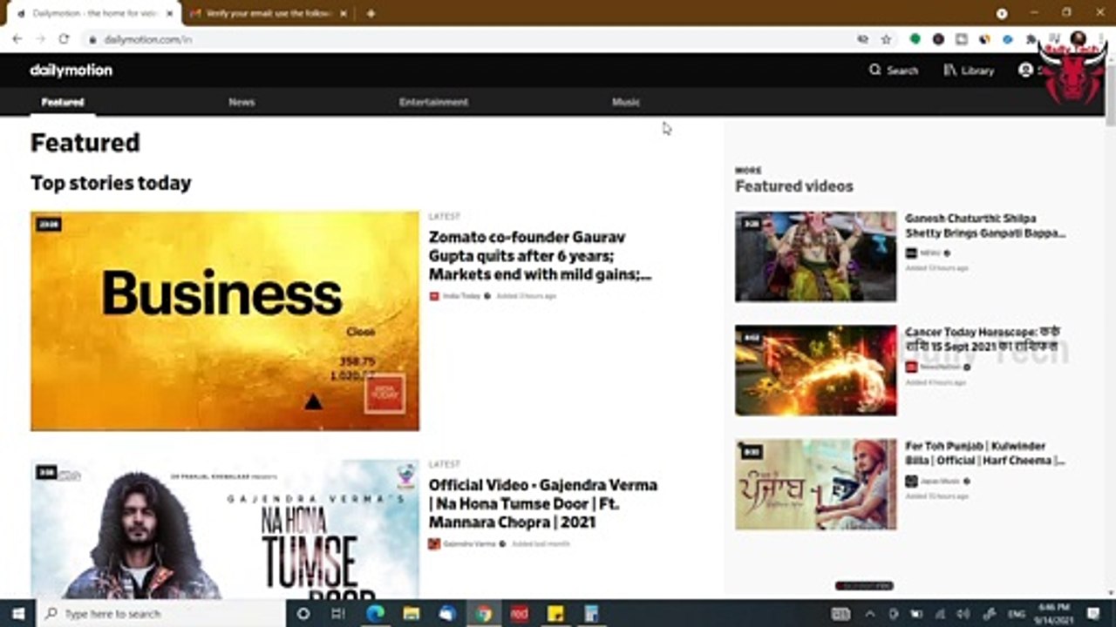The width and height of the screenshot is (1116, 627).
Task: Open Ganesh Chaturthi Shilpa Shetty title
Action: point(985,226)
